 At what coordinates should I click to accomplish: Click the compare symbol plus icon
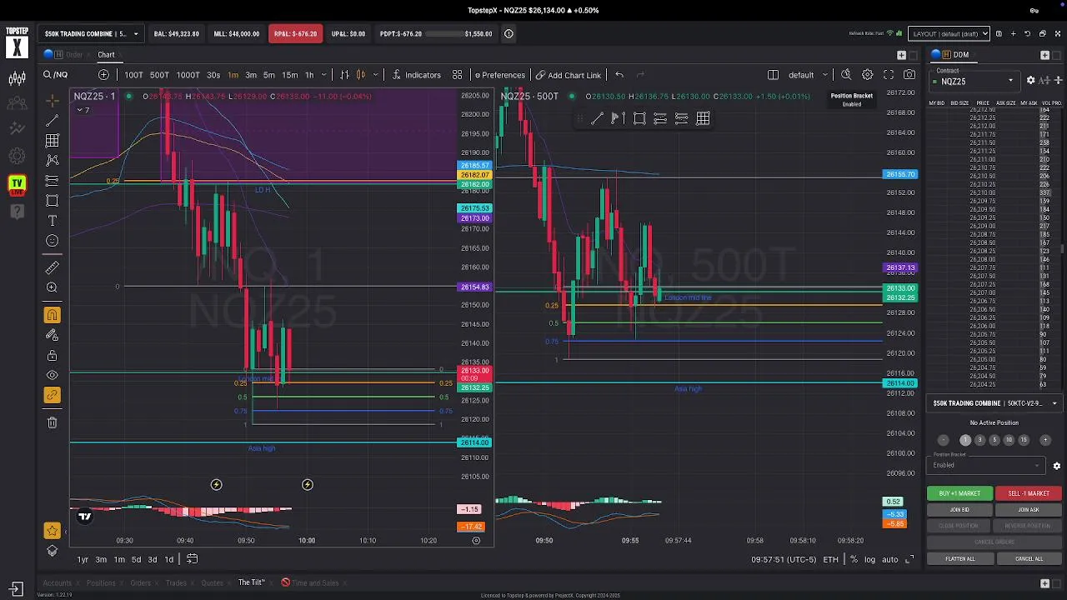pyautogui.click(x=103, y=75)
